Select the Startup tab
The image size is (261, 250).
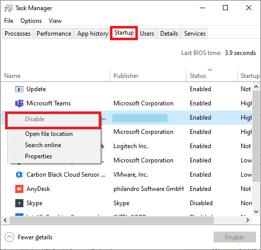(x=124, y=33)
